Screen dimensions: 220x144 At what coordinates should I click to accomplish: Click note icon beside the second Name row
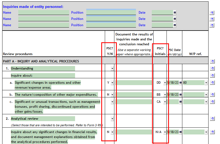point(212,19)
